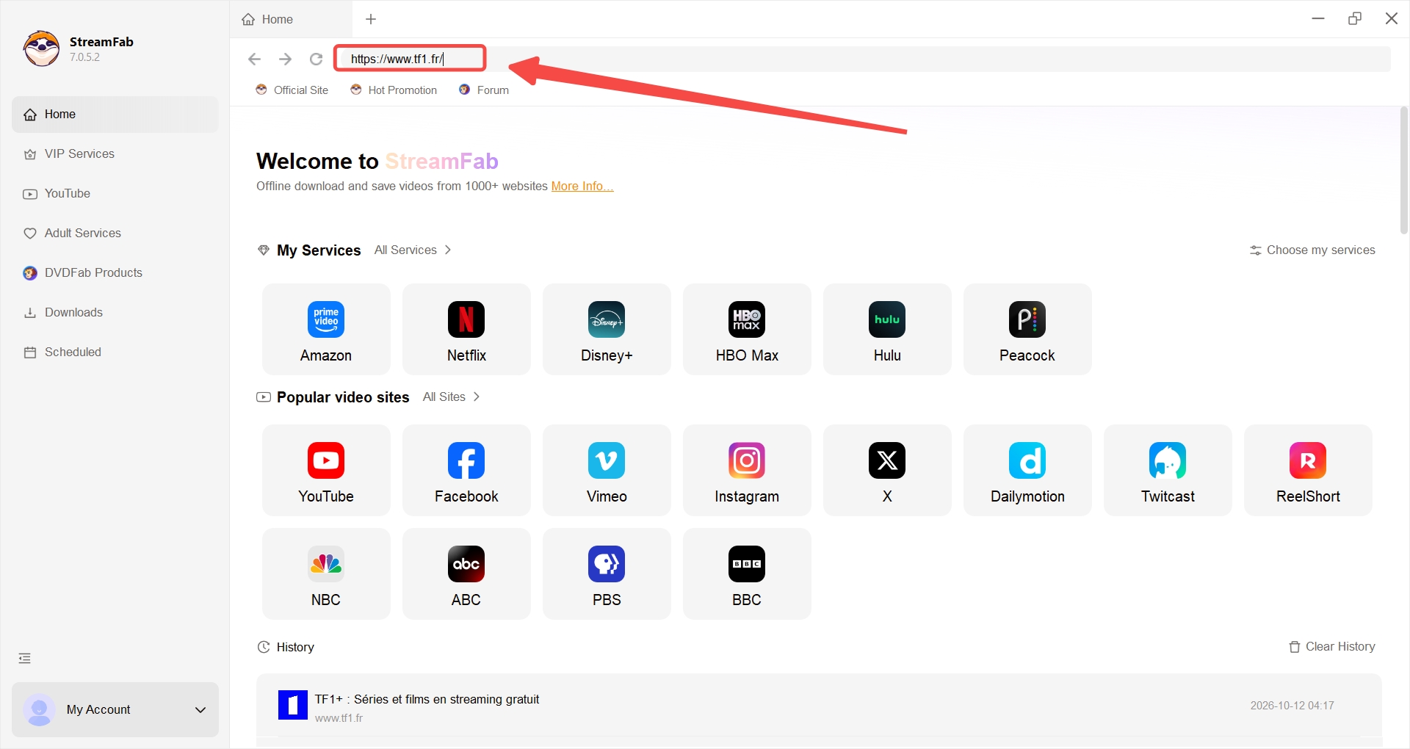The image size is (1410, 749).
Task: Expand the My Account dropdown
Action: tap(115, 709)
